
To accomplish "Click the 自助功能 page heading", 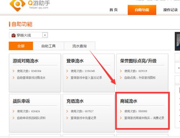I will coord(22,24).
